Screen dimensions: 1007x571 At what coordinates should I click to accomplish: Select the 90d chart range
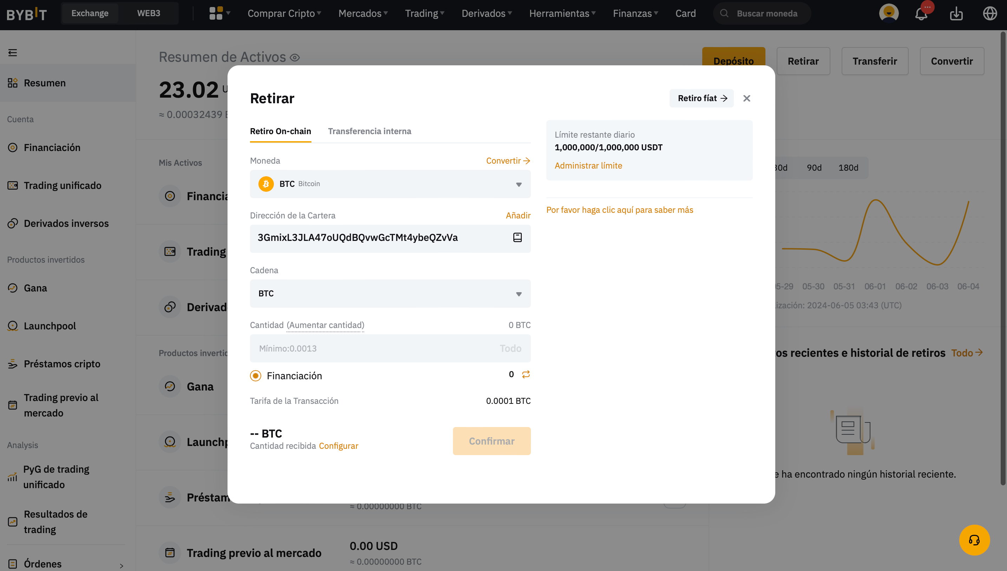tap(814, 168)
